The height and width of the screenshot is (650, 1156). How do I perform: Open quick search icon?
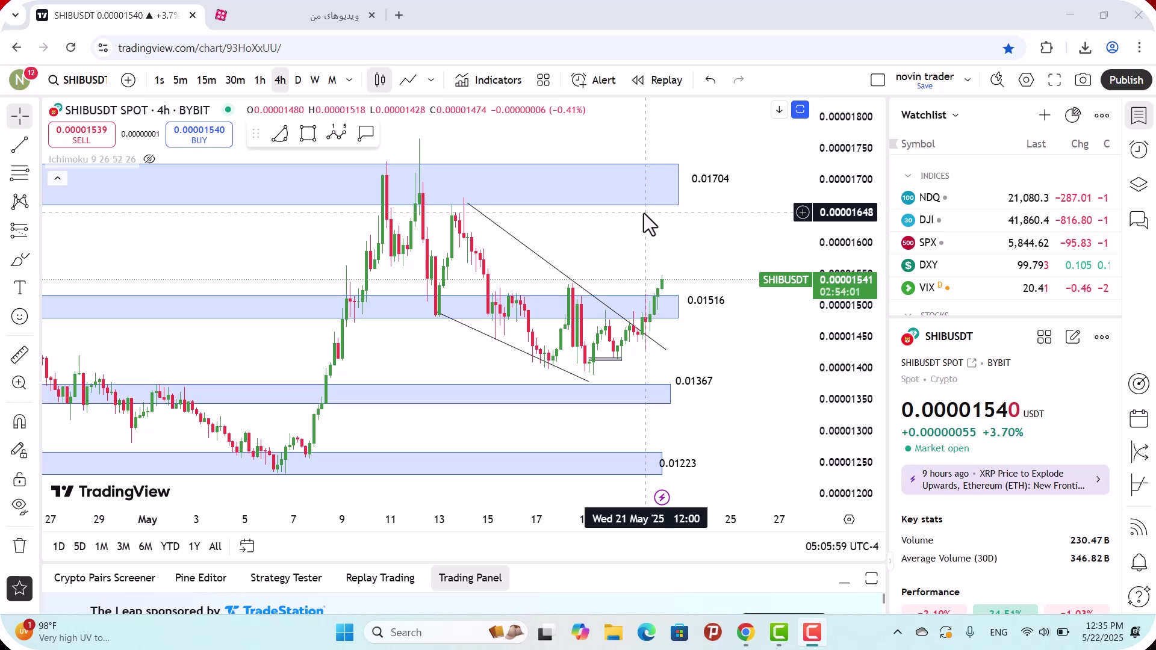997,80
